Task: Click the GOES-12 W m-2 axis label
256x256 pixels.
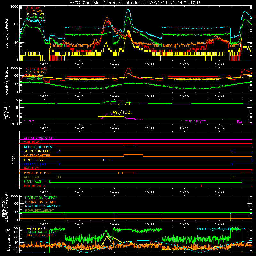Action: [6, 112]
